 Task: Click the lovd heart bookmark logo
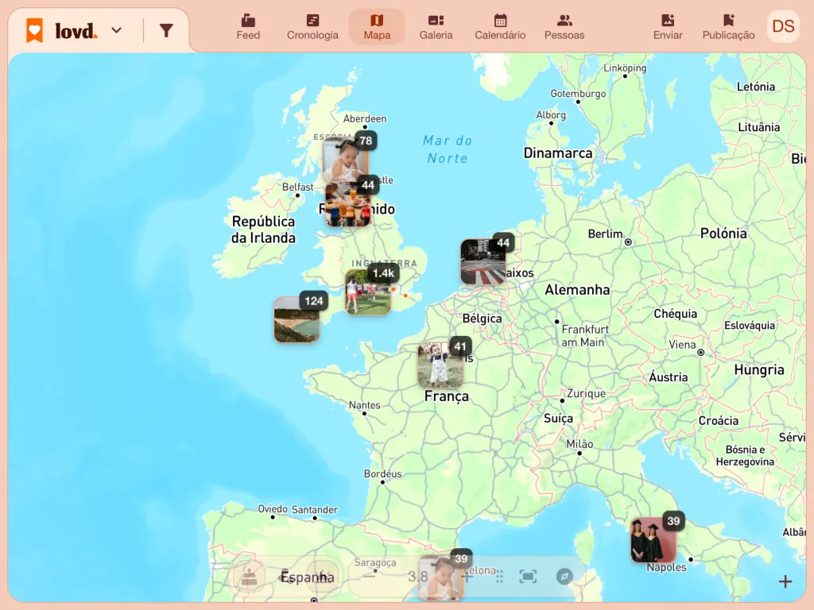pos(35,30)
